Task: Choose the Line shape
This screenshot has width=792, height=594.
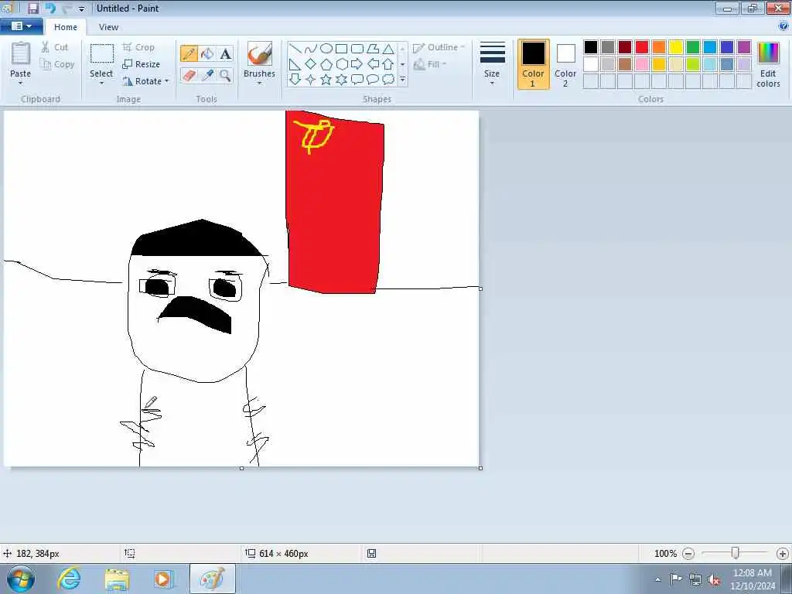Action: [295, 49]
